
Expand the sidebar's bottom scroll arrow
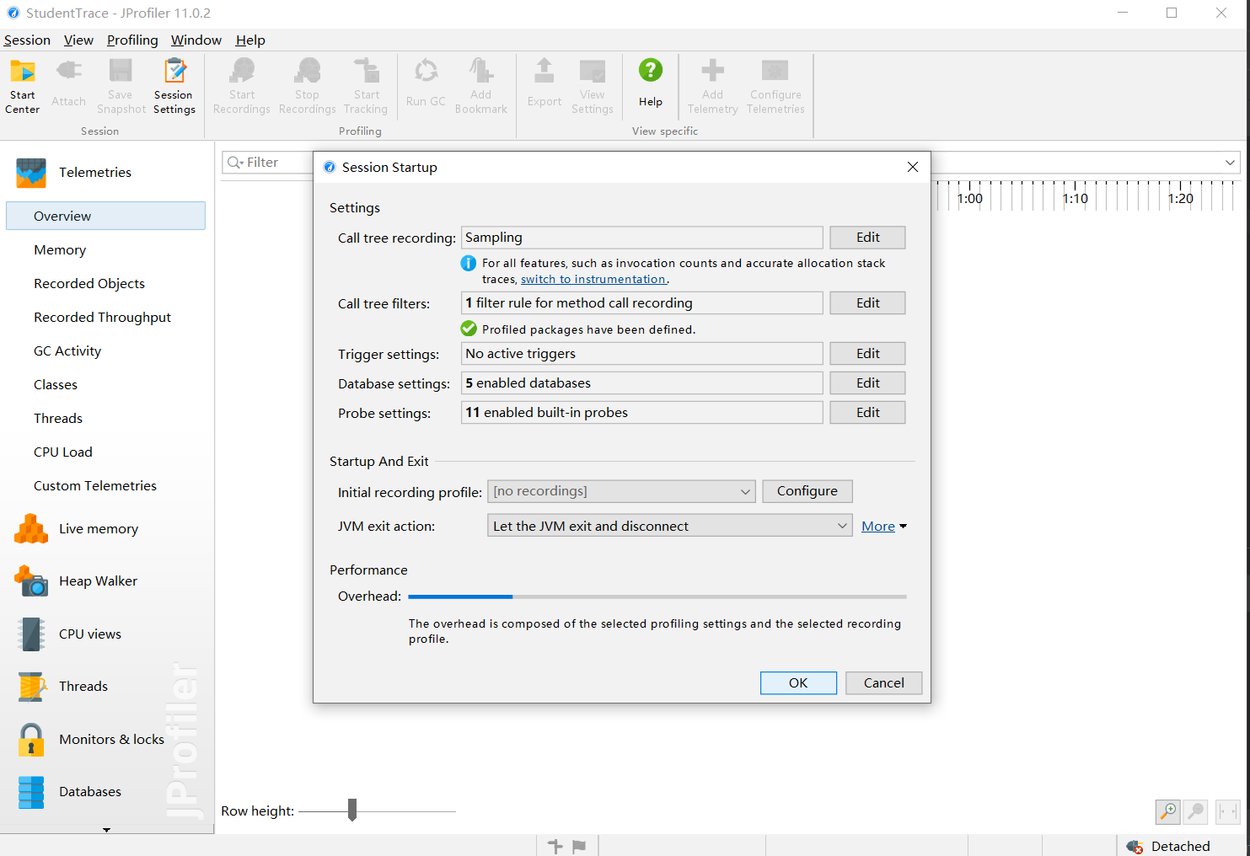tap(106, 830)
